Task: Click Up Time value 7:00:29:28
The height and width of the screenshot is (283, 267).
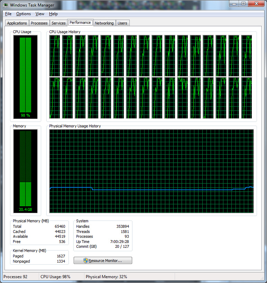Action: pos(119,242)
